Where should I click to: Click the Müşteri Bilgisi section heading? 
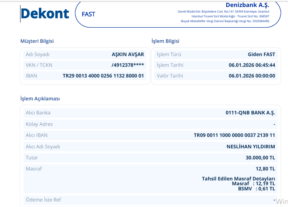tap(37, 41)
